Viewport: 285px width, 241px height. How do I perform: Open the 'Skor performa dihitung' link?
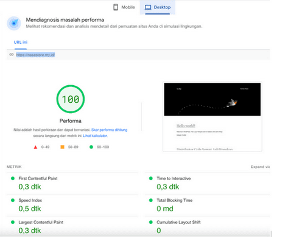pos(109,130)
